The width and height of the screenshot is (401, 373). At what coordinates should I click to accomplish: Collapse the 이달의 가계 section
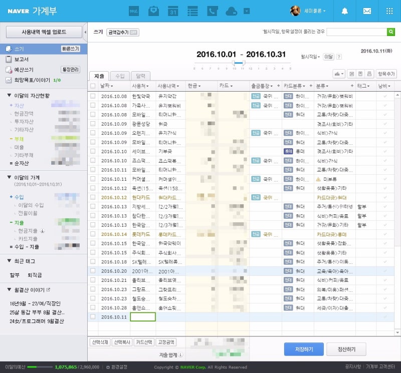[9, 177]
